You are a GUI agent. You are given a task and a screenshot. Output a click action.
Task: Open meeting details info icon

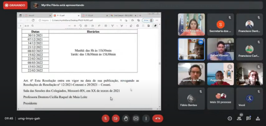point(230,118)
